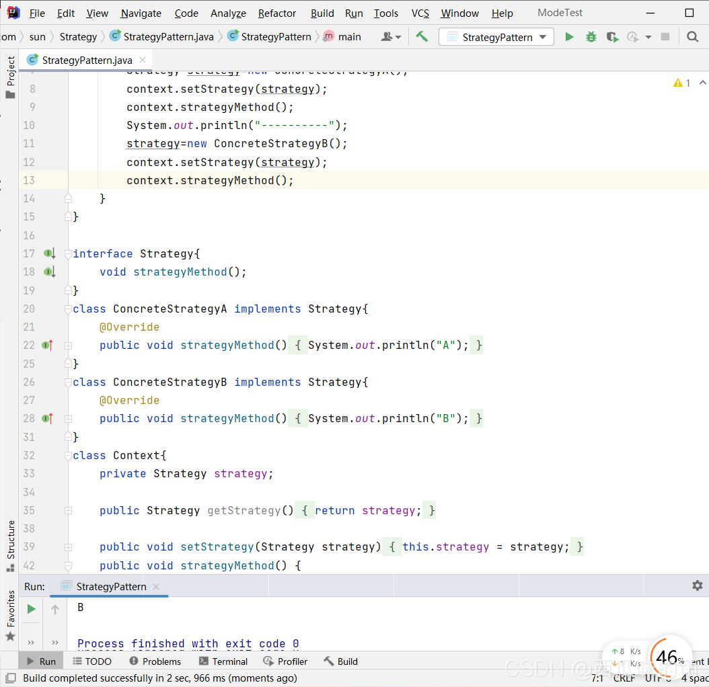Open the Refactor menu
Image resolution: width=709 pixels, height=687 pixels.
coord(277,13)
